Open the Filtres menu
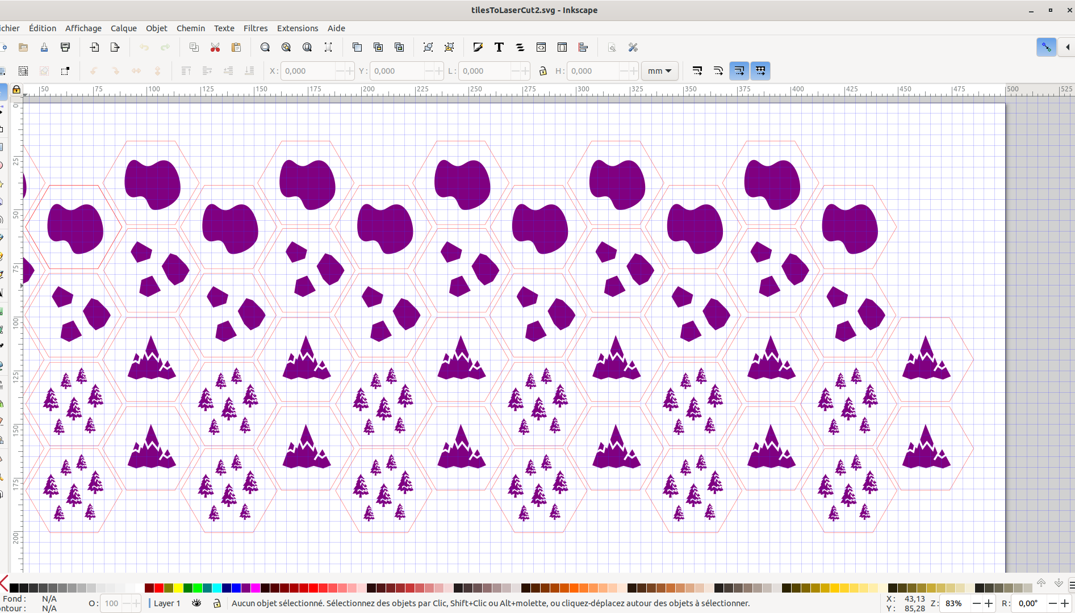 pyautogui.click(x=256, y=28)
